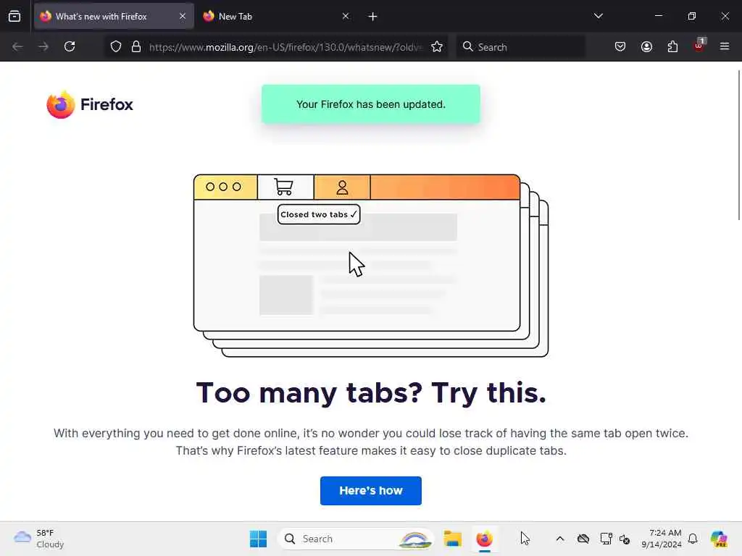Click the Too many tabs heading
742x556 pixels.
click(x=371, y=392)
